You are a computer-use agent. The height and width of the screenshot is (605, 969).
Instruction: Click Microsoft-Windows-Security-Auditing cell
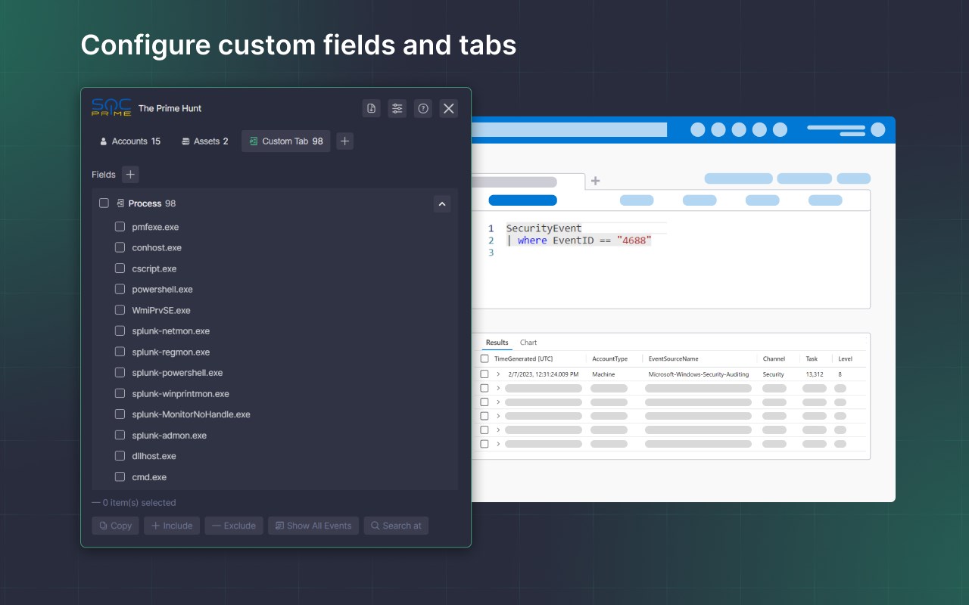(x=698, y=374)
